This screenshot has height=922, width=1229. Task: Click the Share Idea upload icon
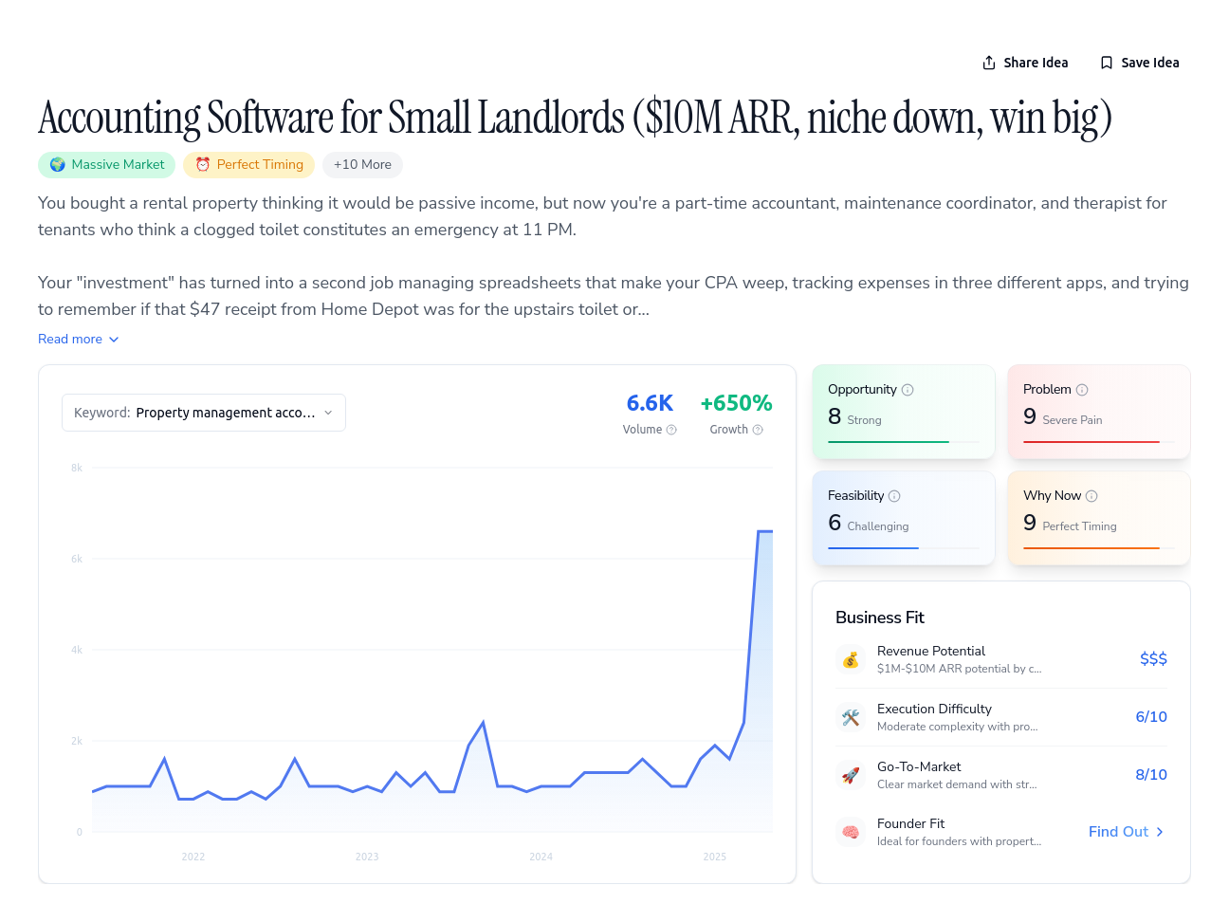(x=989, y=63)
